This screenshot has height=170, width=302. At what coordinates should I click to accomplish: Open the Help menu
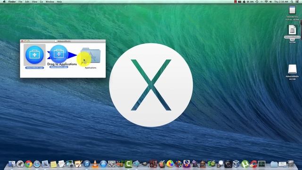[59, 1]
